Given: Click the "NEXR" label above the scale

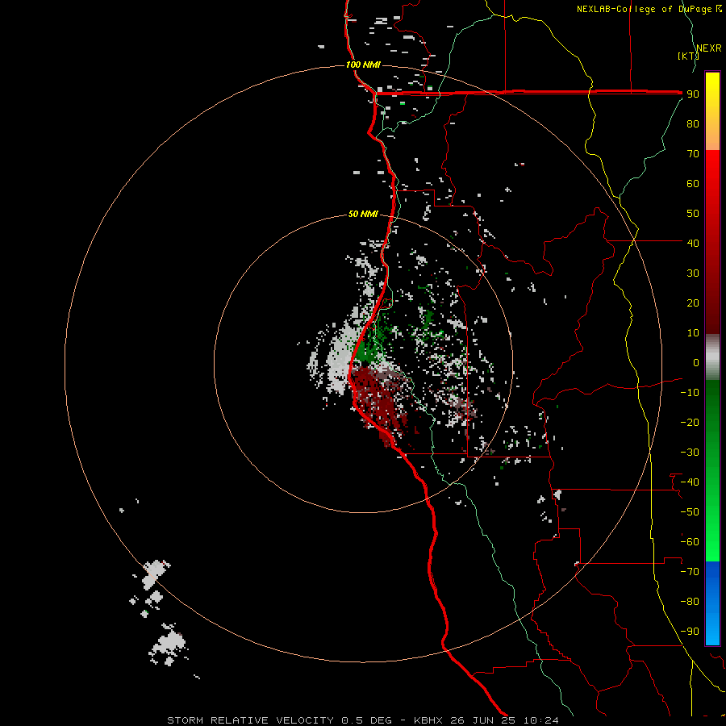Looking at the screenshot, I should click(709, 48).
